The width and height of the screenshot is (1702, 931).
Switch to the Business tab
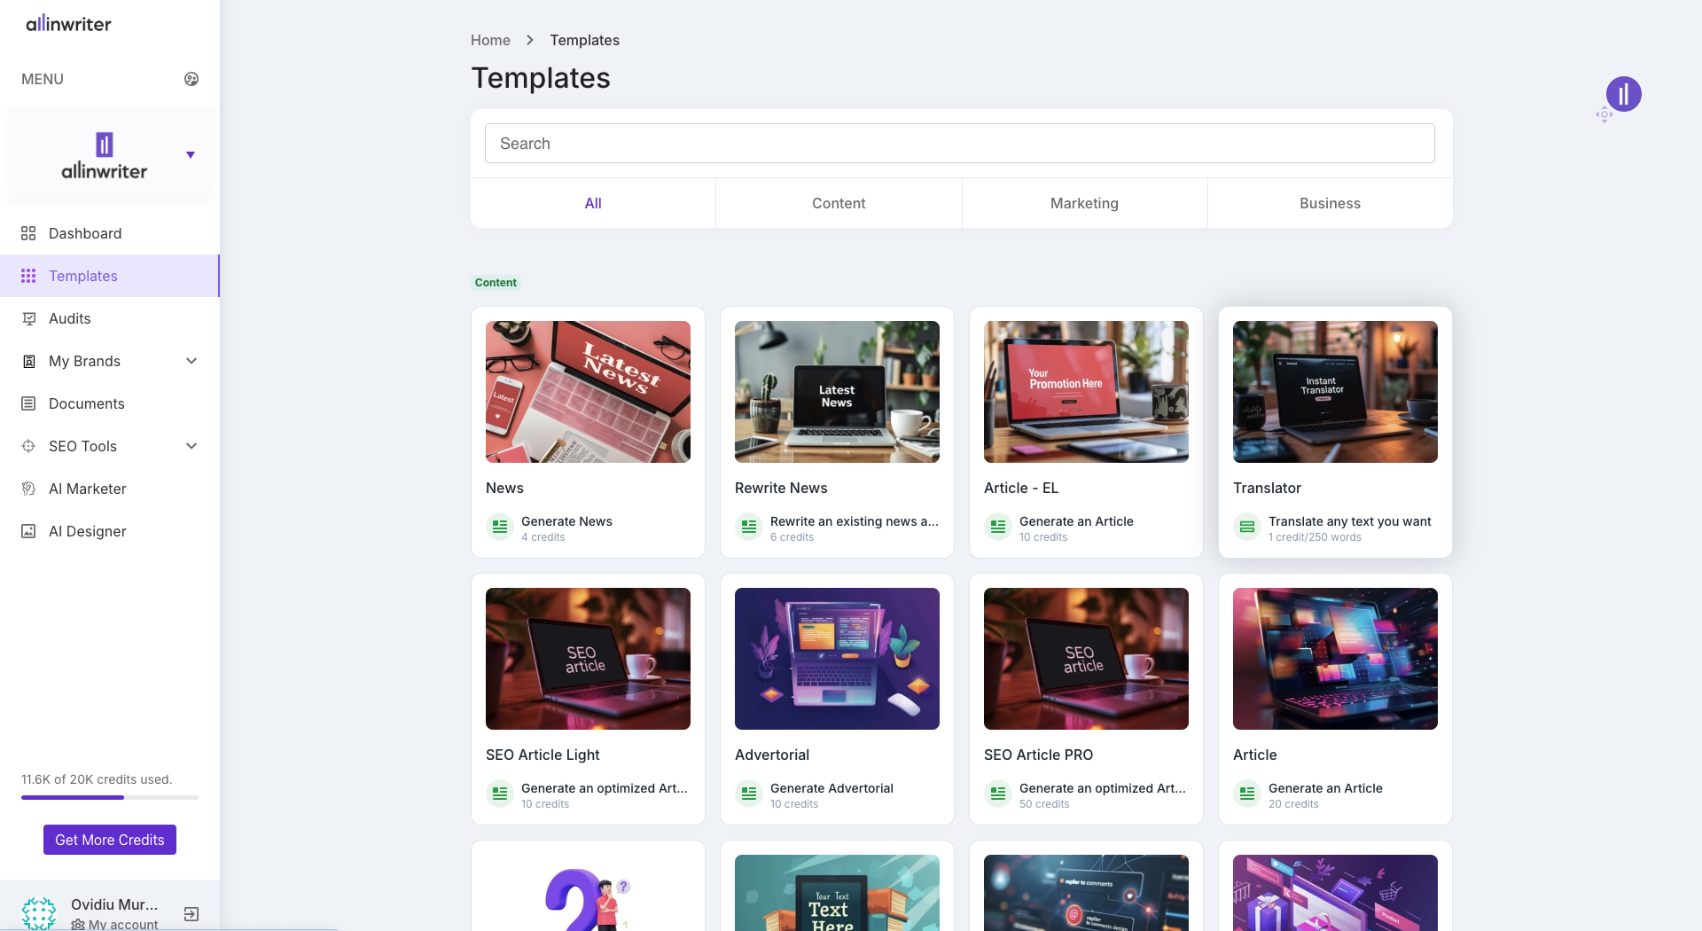[x=1330, y=203]
